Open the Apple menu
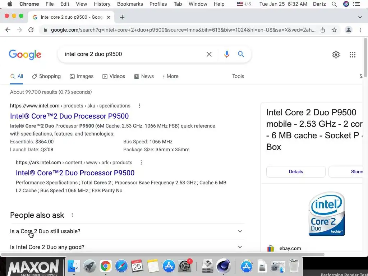 pyautogui.click(x=10, y=4)
